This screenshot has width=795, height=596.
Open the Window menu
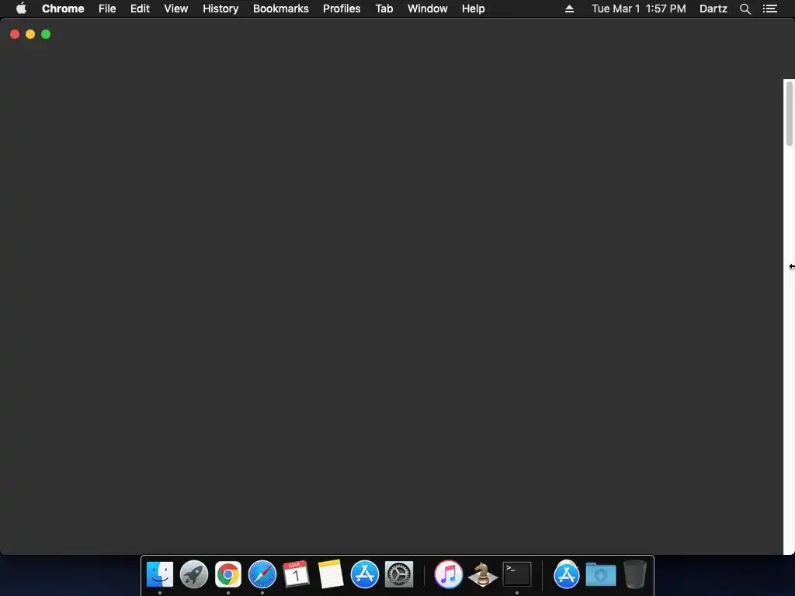pyautogui.click(x=428, y=9)
